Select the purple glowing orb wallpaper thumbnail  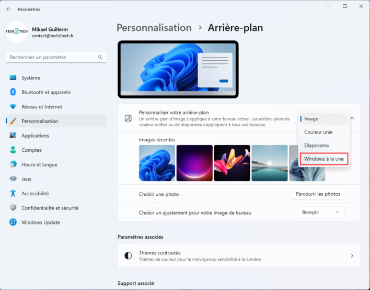194,163
